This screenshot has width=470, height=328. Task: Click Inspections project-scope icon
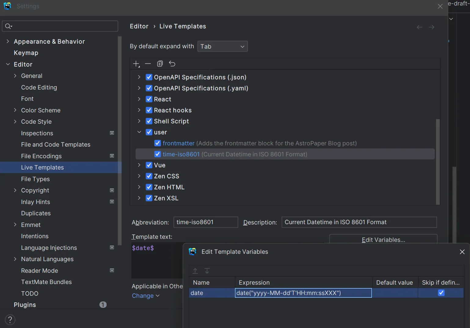[112, 133]
